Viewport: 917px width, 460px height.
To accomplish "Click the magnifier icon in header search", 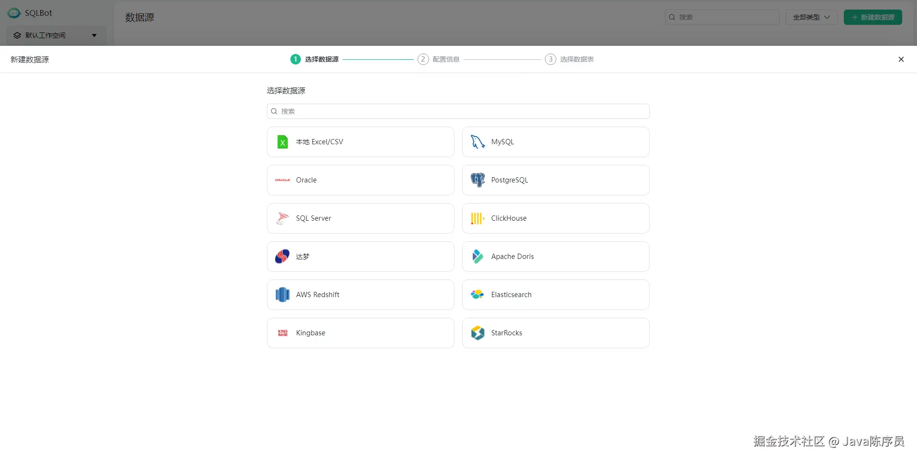I will pos(672,17).
